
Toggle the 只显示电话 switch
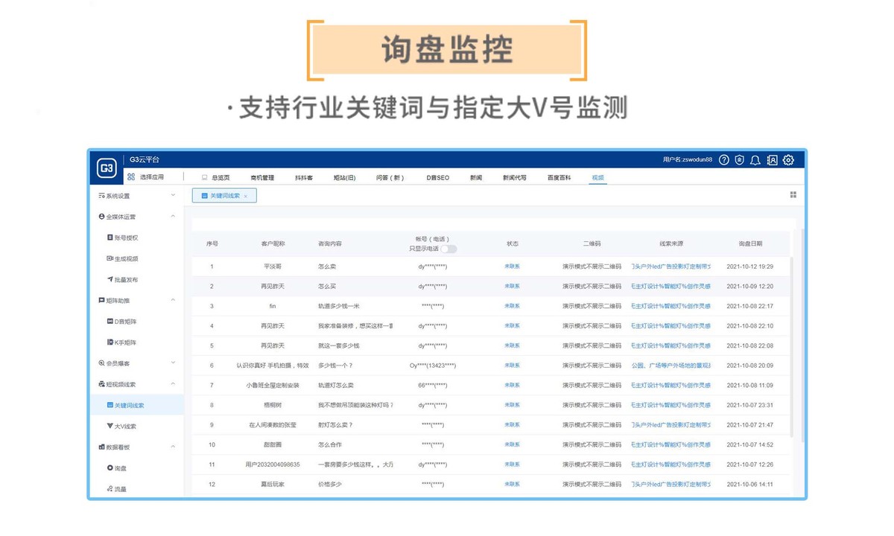pyautogui.click(x=448, y=249)
